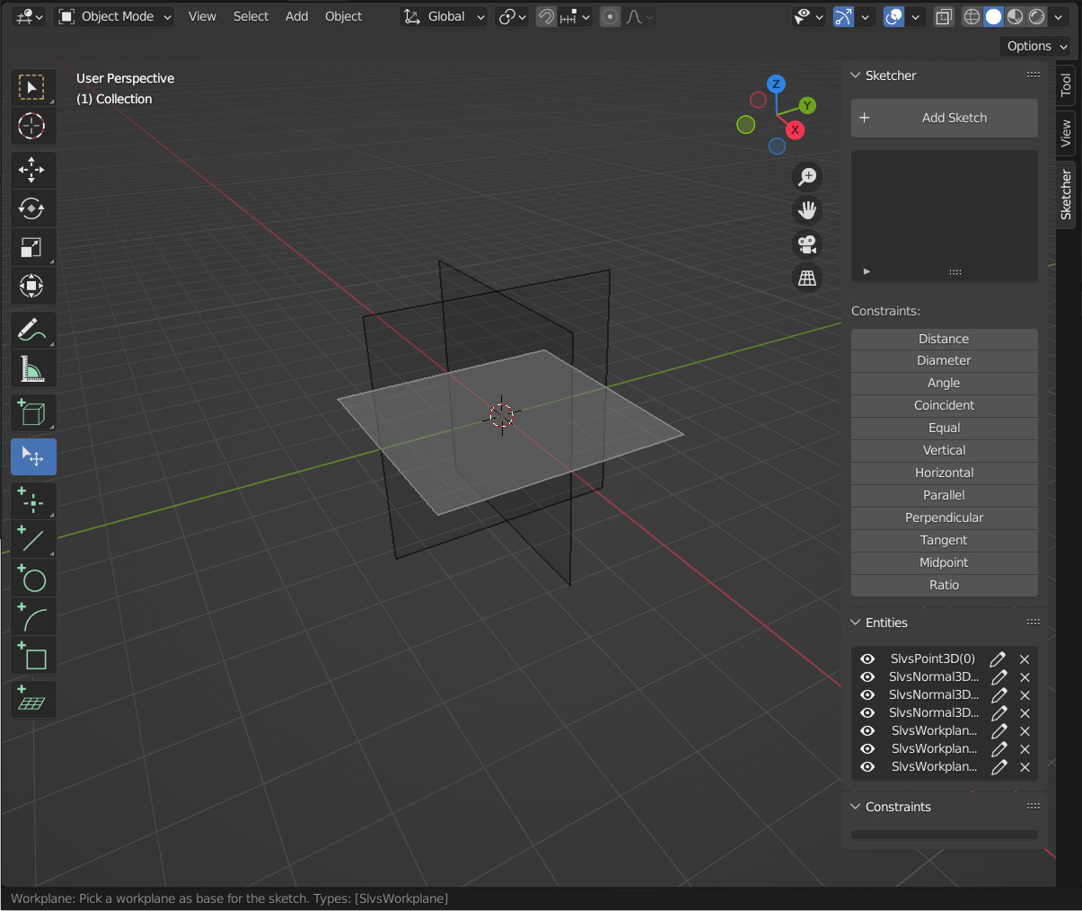Select the Add Circle sketch tool
This screenshot has height=911, width=1082.
coord(33,579)
